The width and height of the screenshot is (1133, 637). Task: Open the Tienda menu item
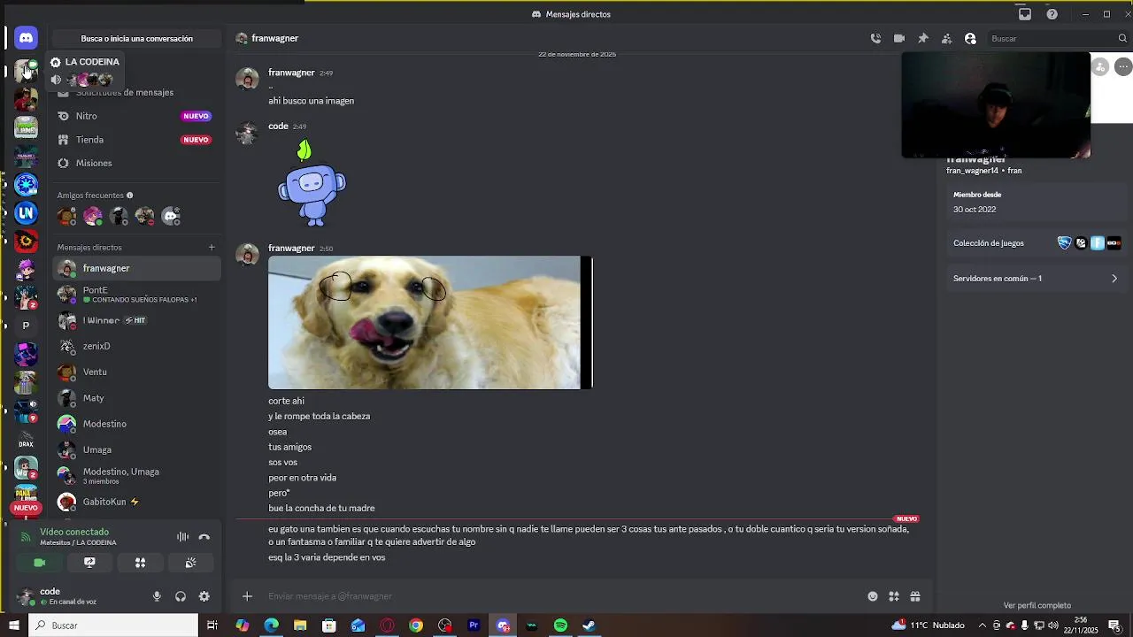[136, 140]
